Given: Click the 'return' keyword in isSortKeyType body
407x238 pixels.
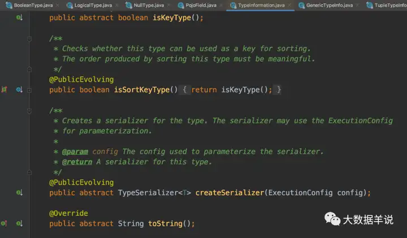Looking at the screenshot, I should [x=203, y=90].
